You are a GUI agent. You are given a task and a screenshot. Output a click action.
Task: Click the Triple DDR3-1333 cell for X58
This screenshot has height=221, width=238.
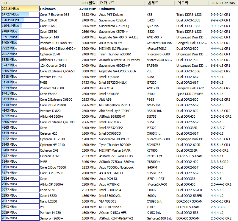coord(189,15)
